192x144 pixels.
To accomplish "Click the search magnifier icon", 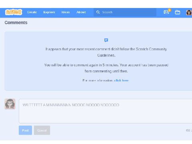I will [98, 12].
